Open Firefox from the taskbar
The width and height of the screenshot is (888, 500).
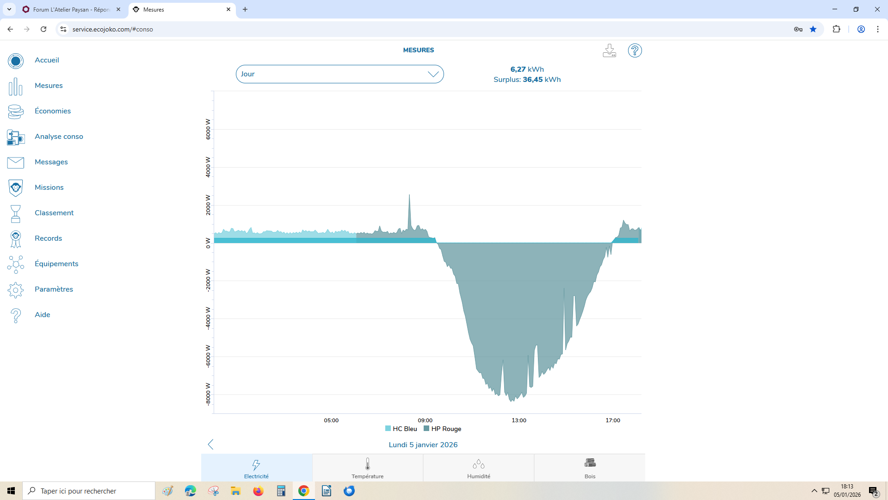click(258, 491)
